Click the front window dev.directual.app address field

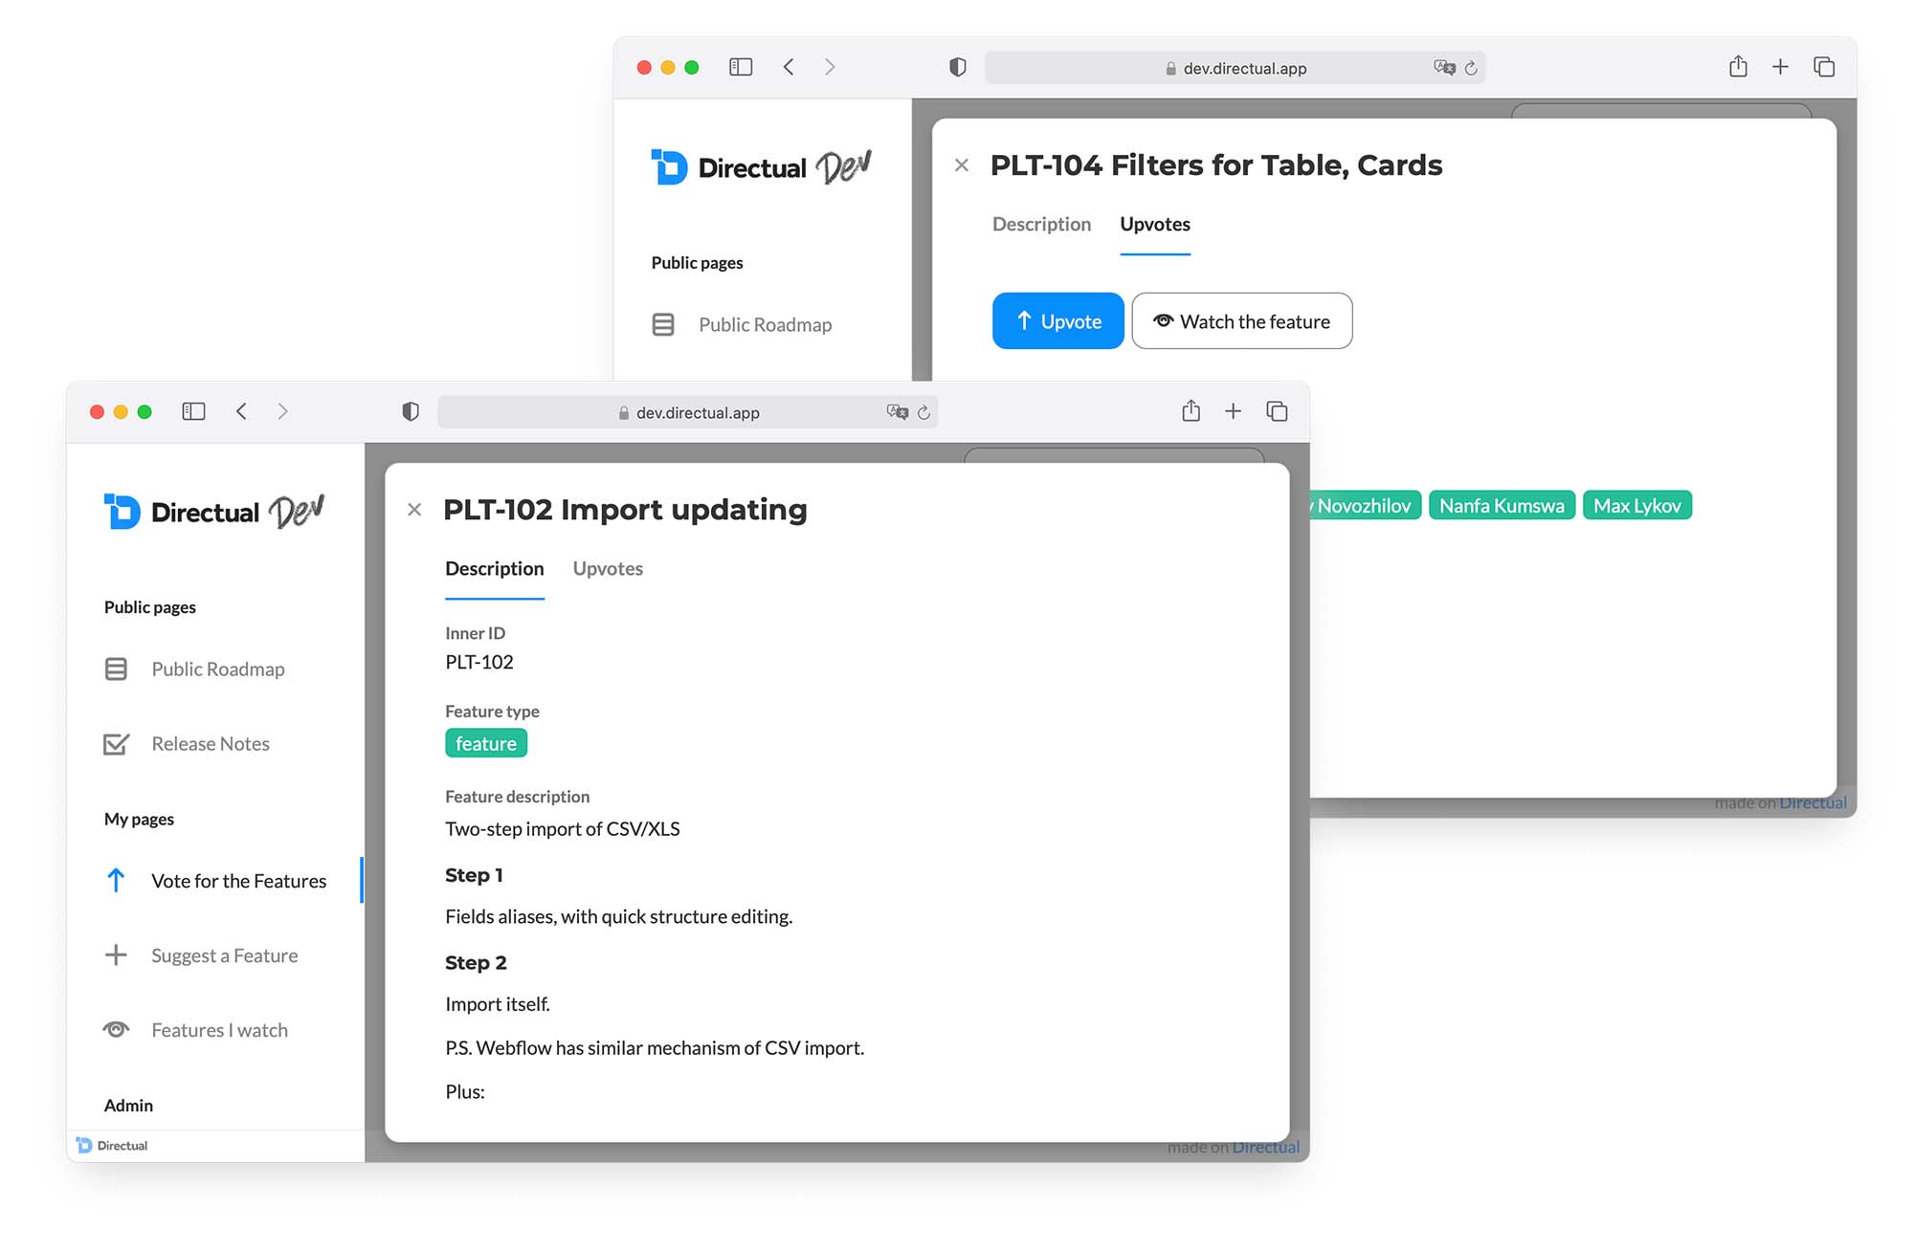[x=697, y=413]
